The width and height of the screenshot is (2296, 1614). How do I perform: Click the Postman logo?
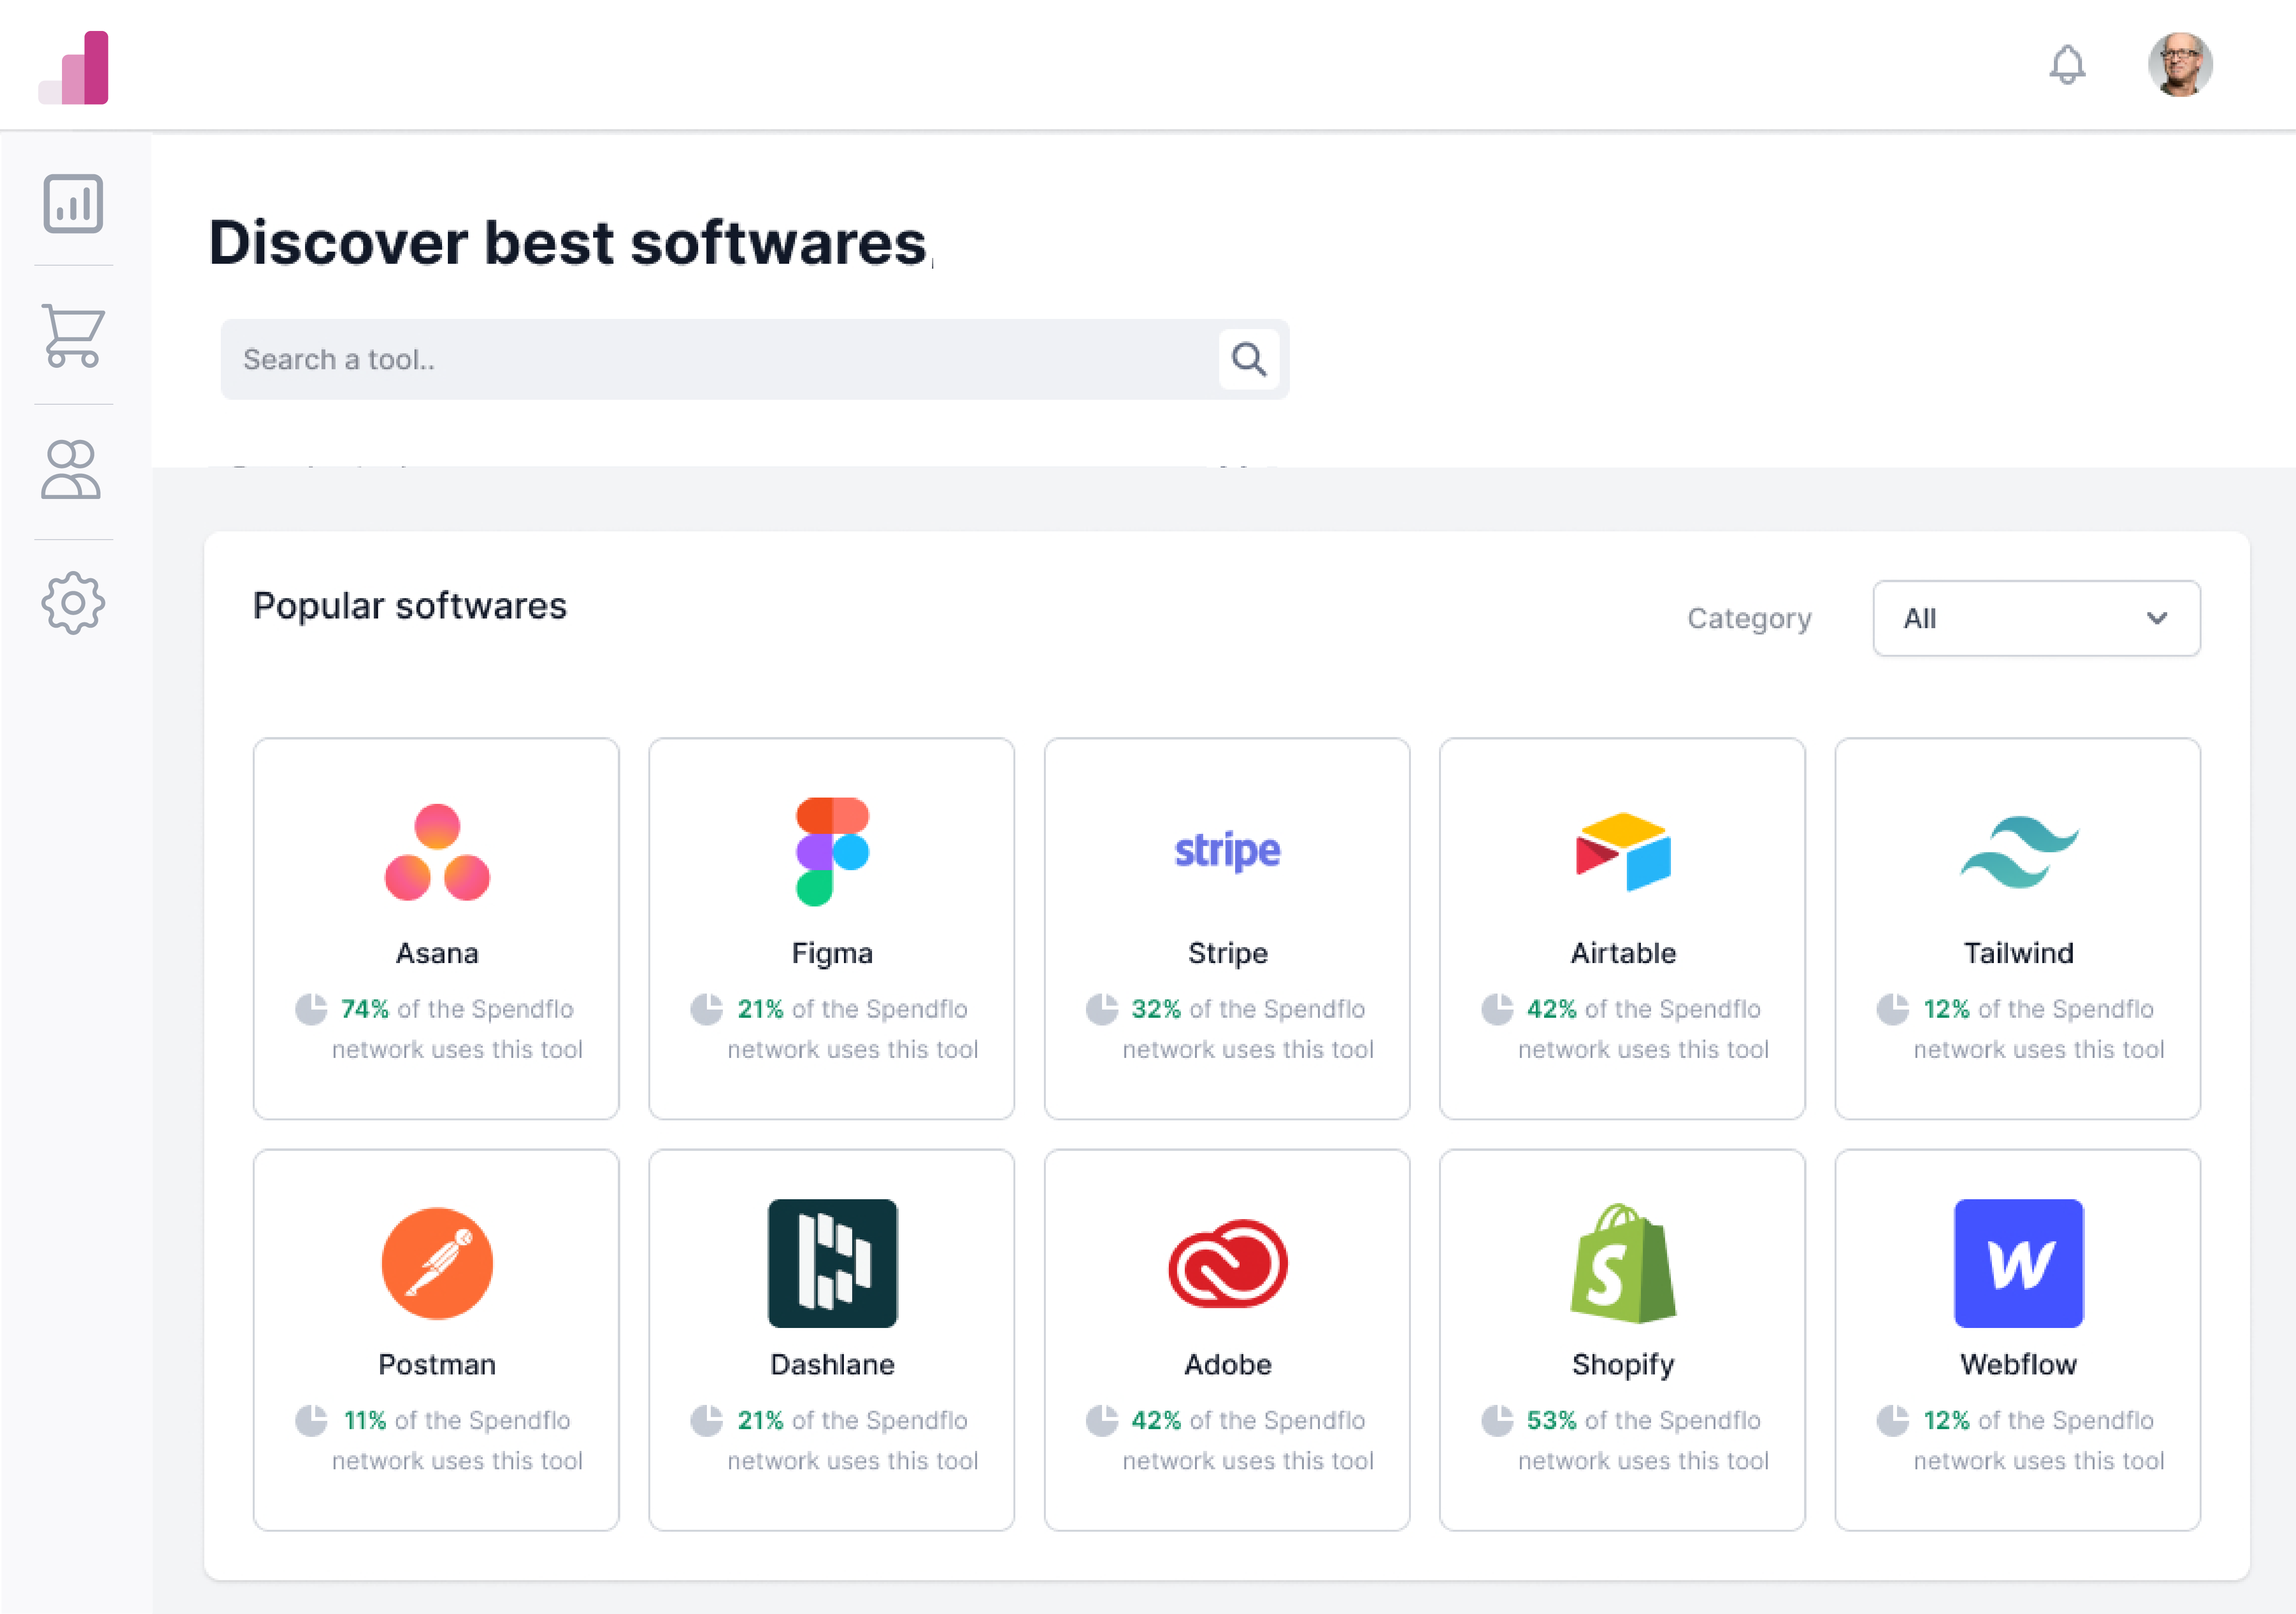(437, 1263)
